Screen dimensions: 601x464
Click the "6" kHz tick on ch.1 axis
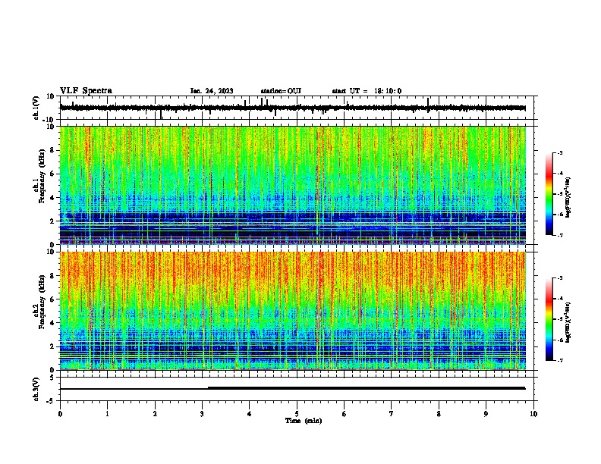pos(52,174)
